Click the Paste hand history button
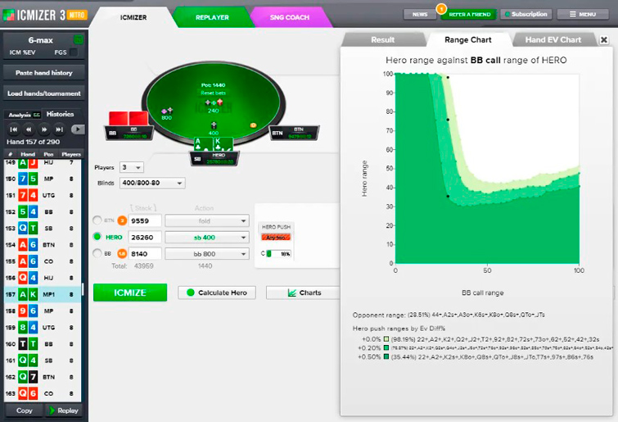 click(43, 73)
